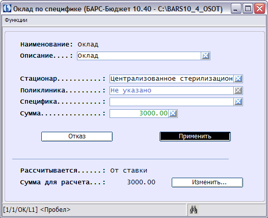Open the Изменить... button
The height and width of the screenshot is (218, 268).
tap(207, 182)
